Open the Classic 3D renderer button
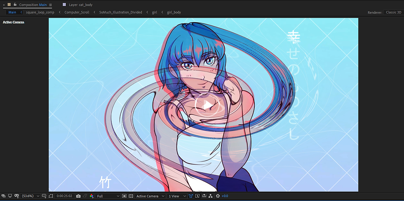Image resolution: width=404 pixels, height=201 pixels. pyautogui.click(x=393, y=12)
